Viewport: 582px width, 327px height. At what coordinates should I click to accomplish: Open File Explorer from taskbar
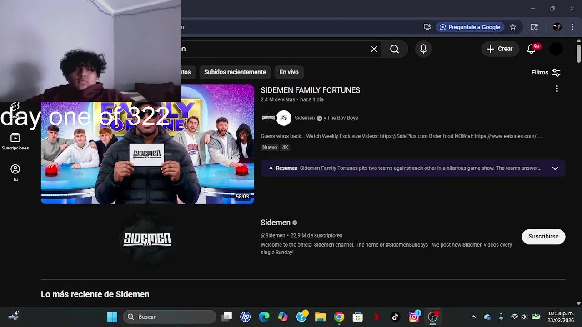coord(320,317)
